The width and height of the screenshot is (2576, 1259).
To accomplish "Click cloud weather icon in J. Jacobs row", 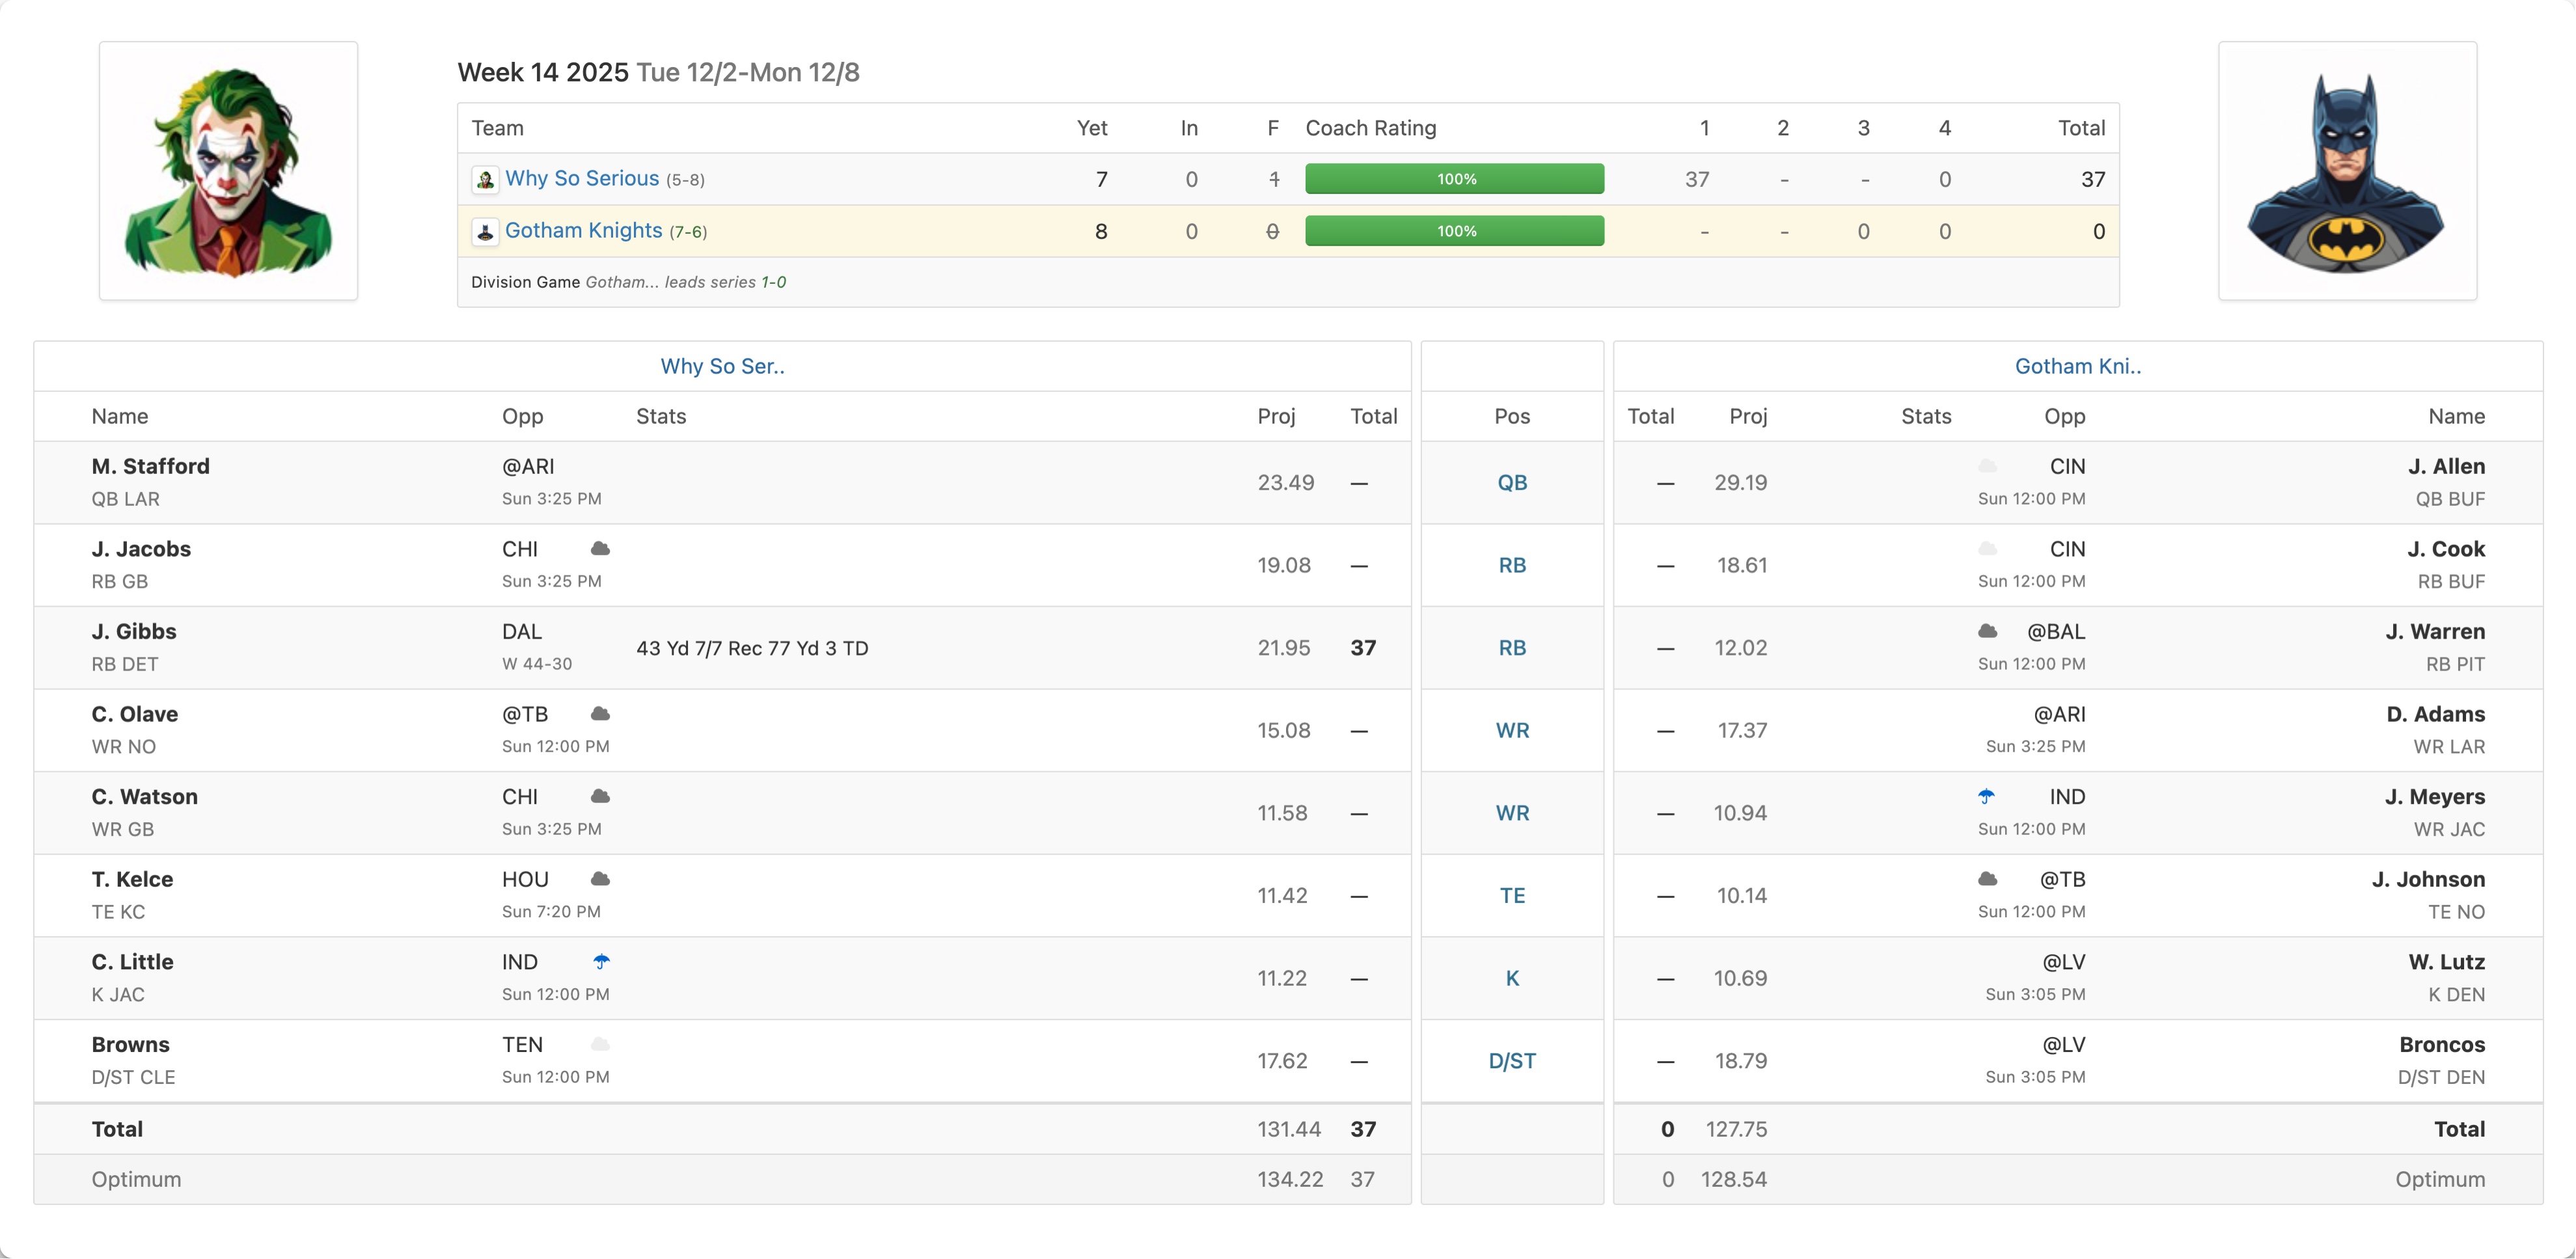I will (600, 549).
